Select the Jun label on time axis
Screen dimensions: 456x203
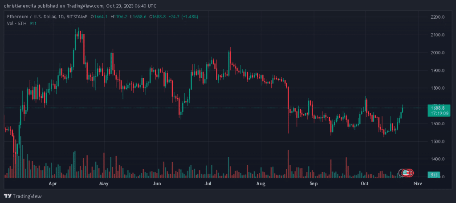point(156,183)
